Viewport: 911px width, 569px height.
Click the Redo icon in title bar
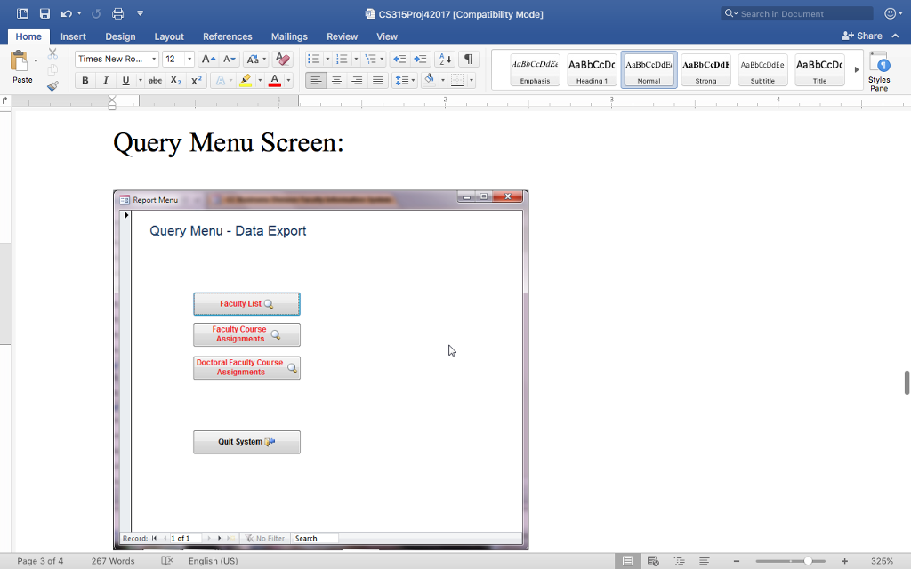tap(96, 13)
